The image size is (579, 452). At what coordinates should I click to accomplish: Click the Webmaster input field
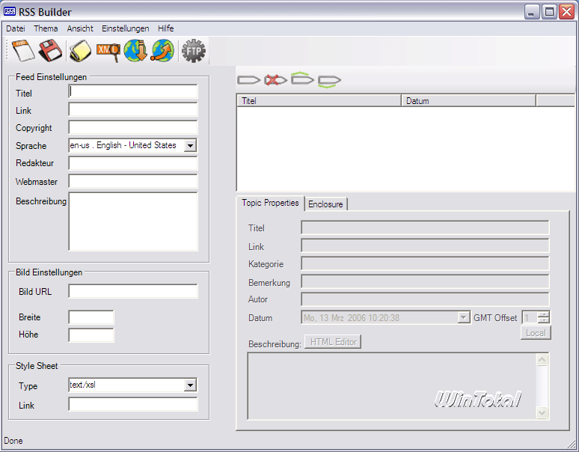tap(133, 181)
